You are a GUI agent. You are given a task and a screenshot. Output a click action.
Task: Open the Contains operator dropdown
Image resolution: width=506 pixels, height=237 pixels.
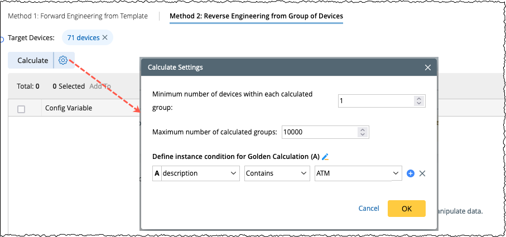277,173
